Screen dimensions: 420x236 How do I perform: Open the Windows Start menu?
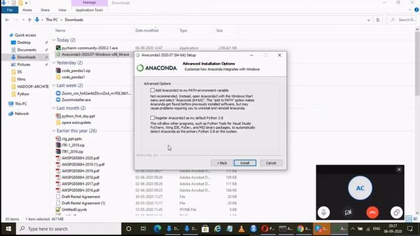point(9,229)
